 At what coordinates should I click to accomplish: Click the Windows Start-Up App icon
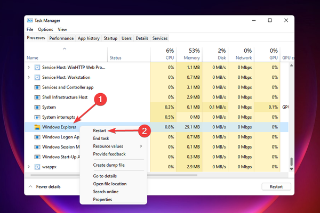37,157
